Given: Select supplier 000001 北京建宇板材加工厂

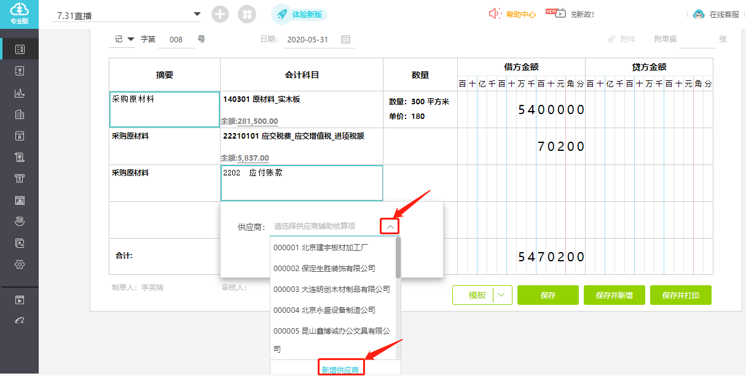Looking at the screenshot, I should tap(332, 248).
